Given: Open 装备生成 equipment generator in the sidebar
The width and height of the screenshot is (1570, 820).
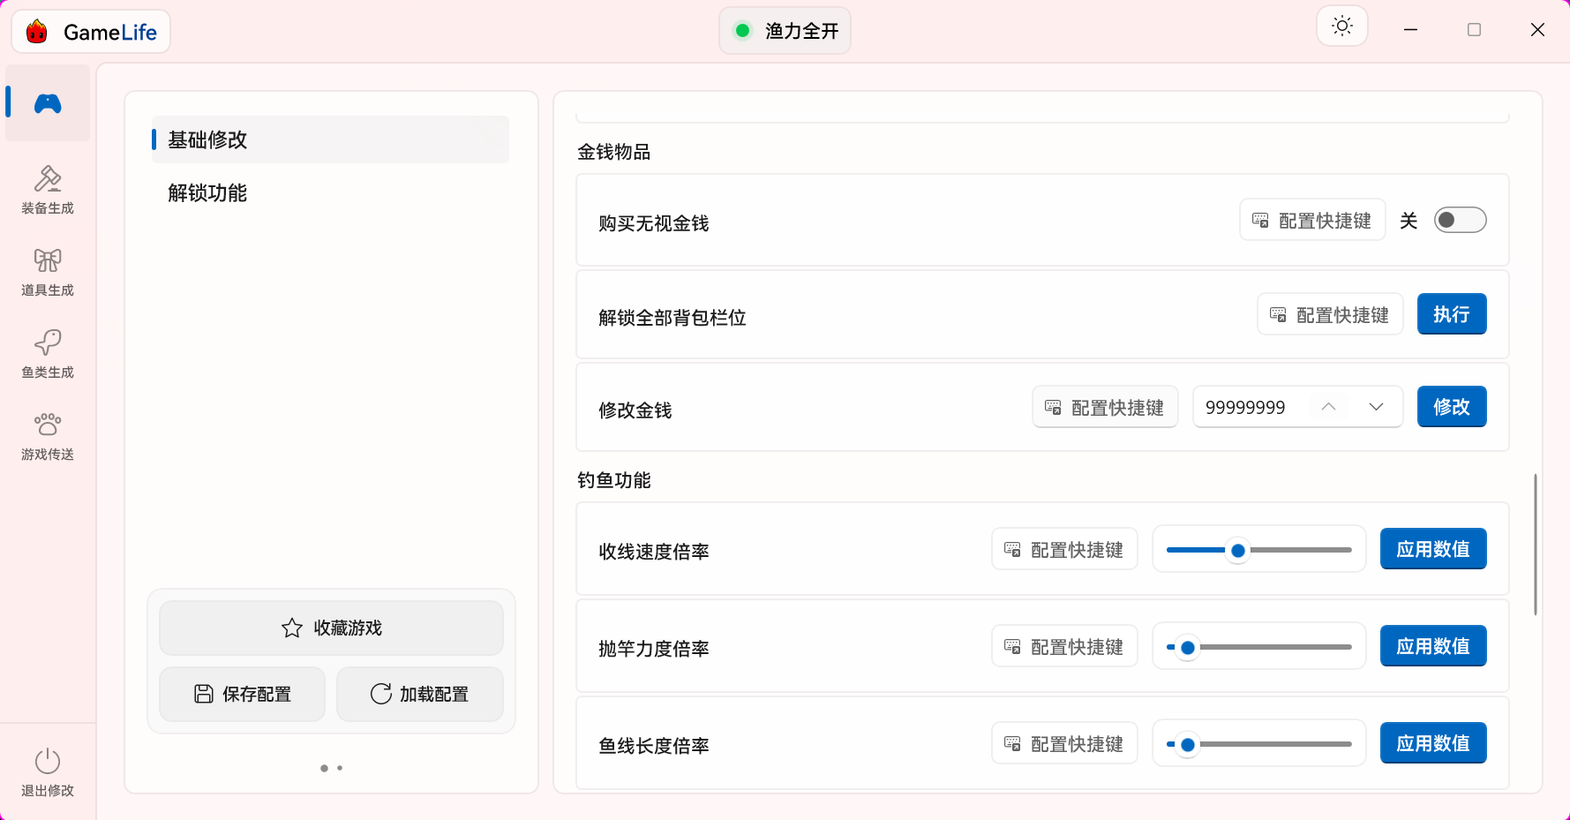Looking at the screenshot, I should [48, 190].
